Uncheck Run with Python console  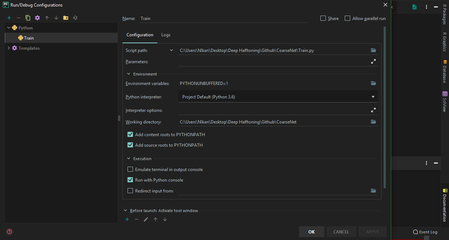(x=130, y=180)
